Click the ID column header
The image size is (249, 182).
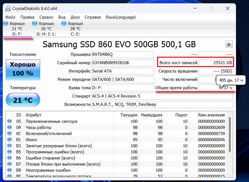[18, 115]
